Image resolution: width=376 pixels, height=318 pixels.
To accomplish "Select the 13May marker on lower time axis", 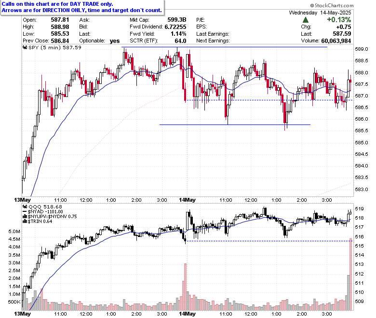I will click(22, 314).
